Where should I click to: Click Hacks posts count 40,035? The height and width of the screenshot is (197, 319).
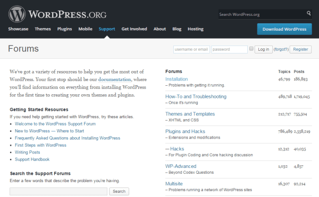click(x=300, y=149)
